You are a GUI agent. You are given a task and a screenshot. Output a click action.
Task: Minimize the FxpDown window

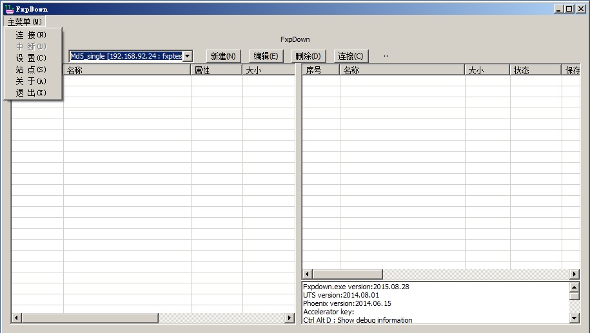pos(559,9)
